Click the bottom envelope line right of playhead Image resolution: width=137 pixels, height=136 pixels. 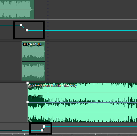coord(94,126)
